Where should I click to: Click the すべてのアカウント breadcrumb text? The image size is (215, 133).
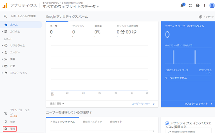[x=52, y=3]
